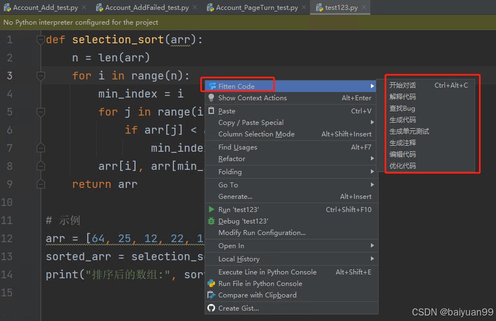Viewport: 496px width, 321px height.
Task: Click the GitHub icon for Create Gist
Action: pos(211,308)
